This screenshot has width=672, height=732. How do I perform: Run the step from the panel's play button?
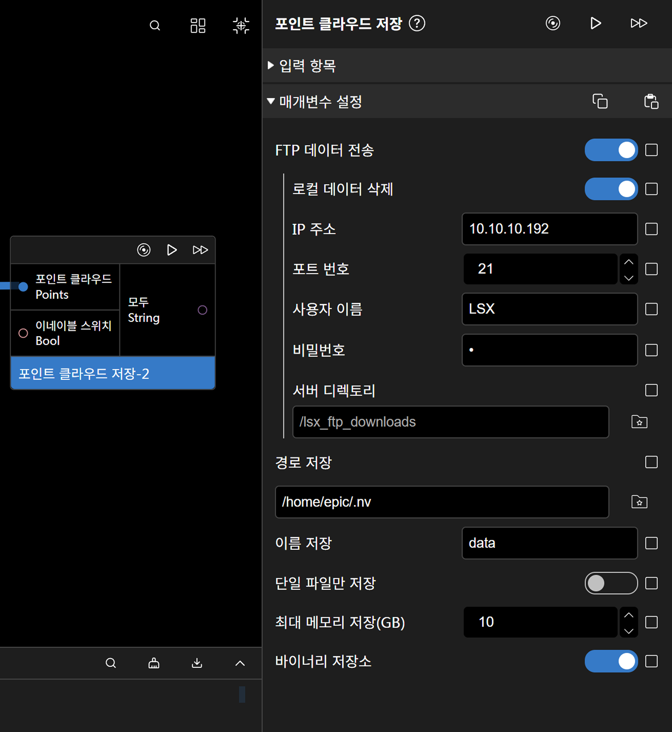click(595, 24)
